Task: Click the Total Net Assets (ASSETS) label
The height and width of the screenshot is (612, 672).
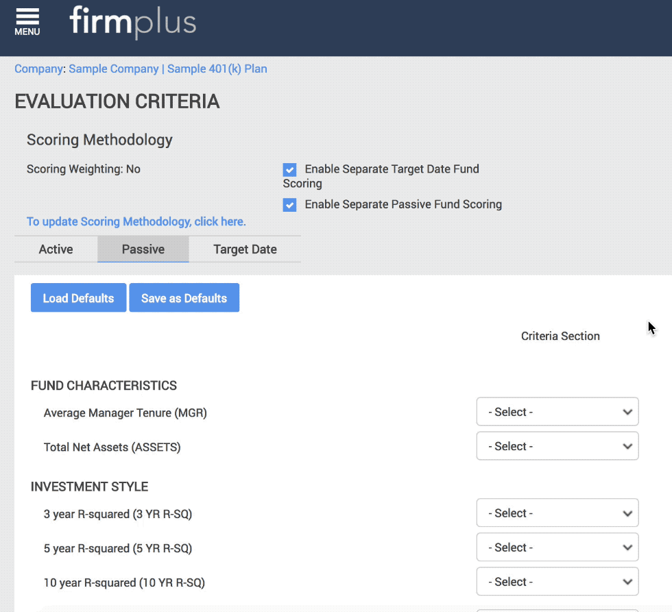Action: (x=112, y=447)
